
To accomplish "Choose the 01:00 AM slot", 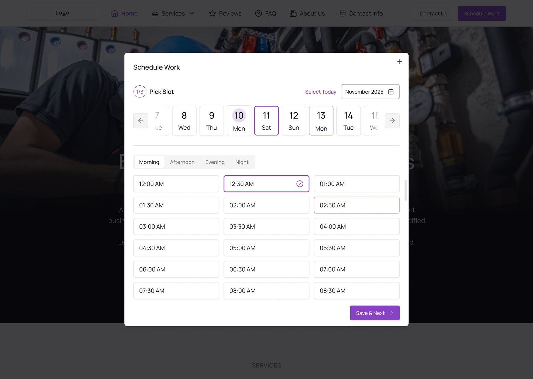I will 357,184.
